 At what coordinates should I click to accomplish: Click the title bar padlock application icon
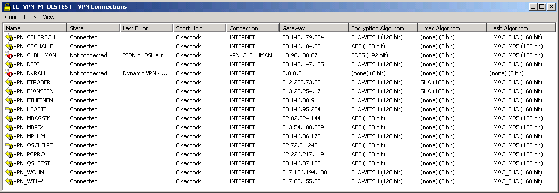[x=6, y=7]
